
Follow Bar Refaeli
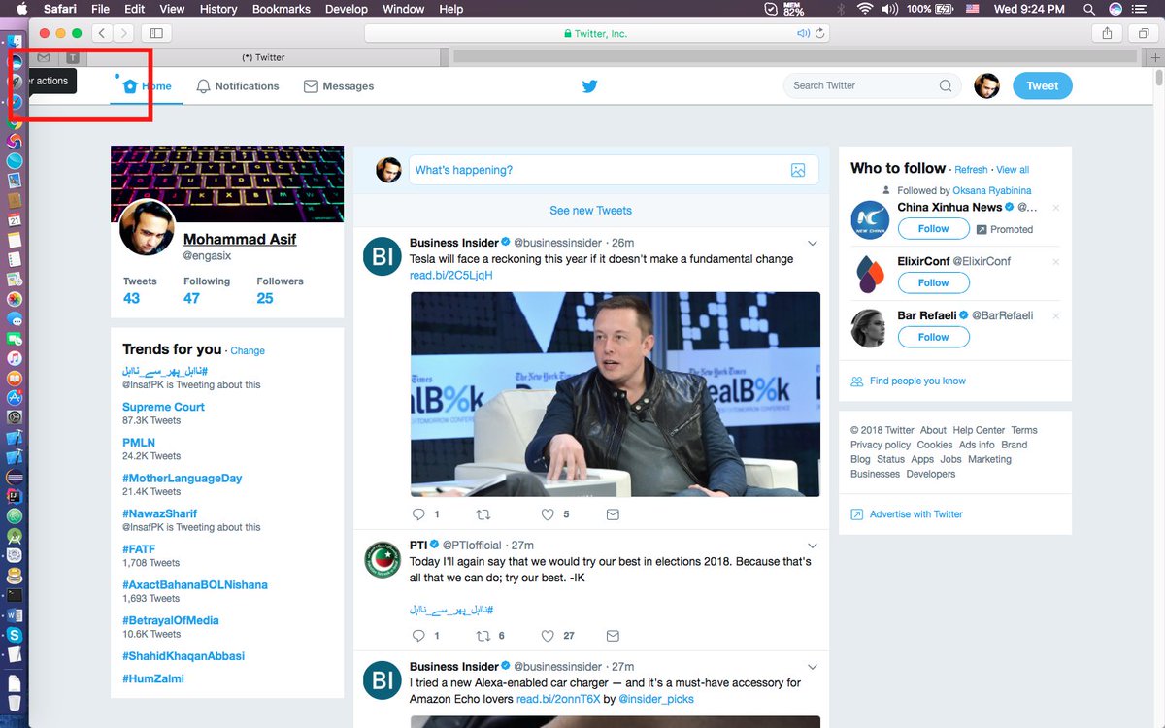[933, 337]
